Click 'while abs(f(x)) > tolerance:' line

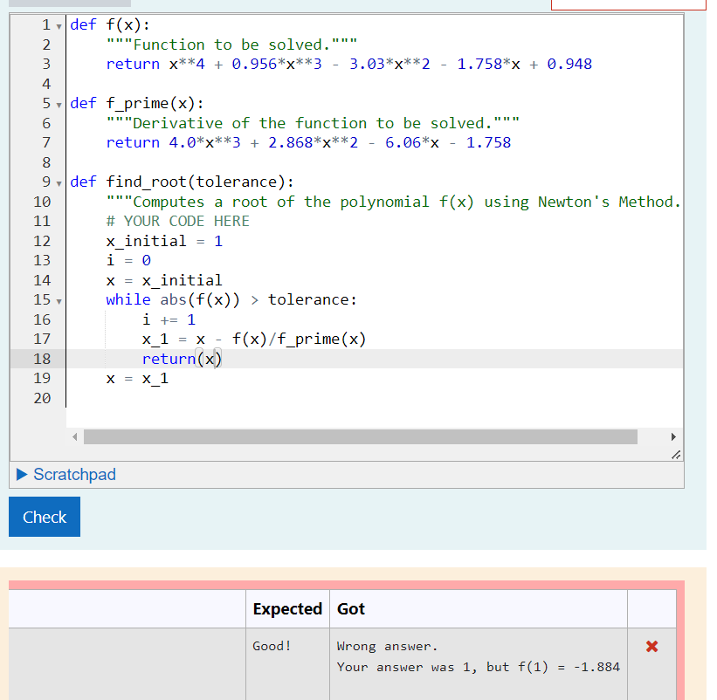pyautogui.click(x=231, y=299)
